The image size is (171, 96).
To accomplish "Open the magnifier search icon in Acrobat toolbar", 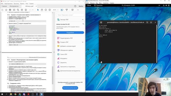I will 18,10.
